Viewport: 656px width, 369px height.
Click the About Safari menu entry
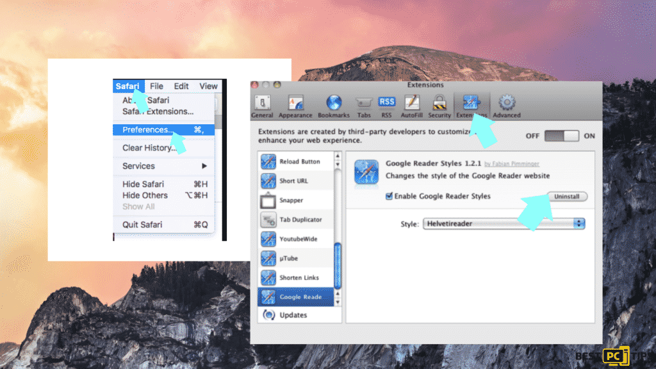tap(145, 101)
